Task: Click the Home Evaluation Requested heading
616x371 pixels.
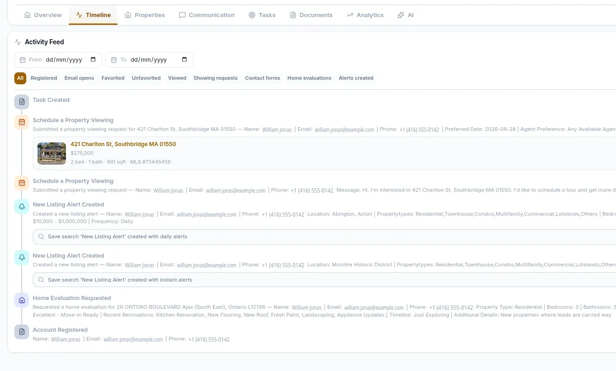Action: click(x=72, y=298)
